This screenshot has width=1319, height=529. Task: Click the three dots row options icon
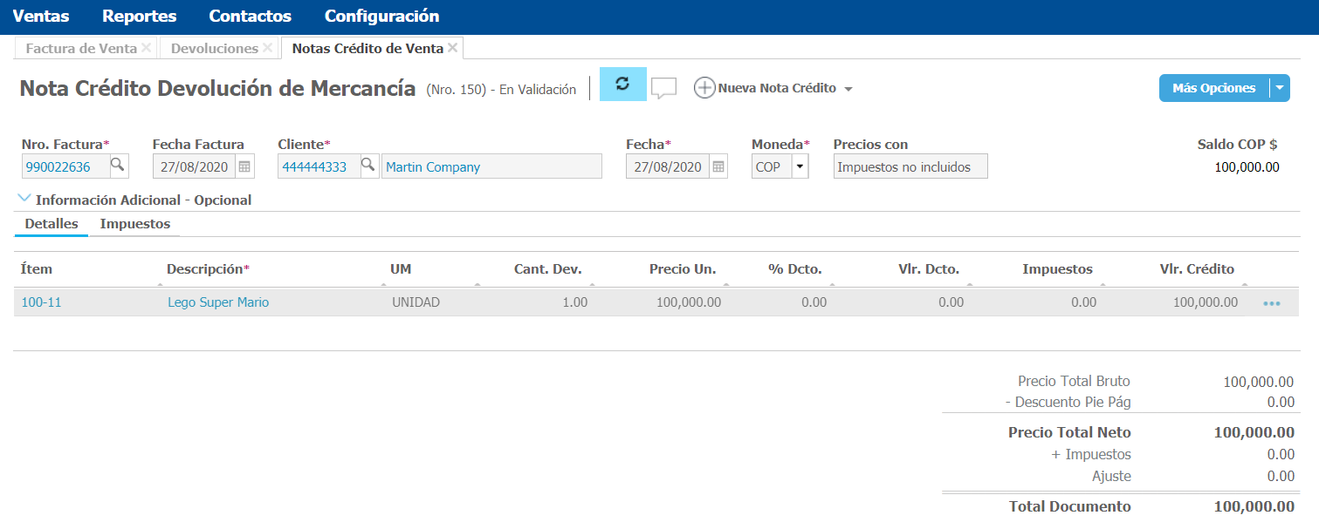pyautogui.click(x=1271, y=303)
